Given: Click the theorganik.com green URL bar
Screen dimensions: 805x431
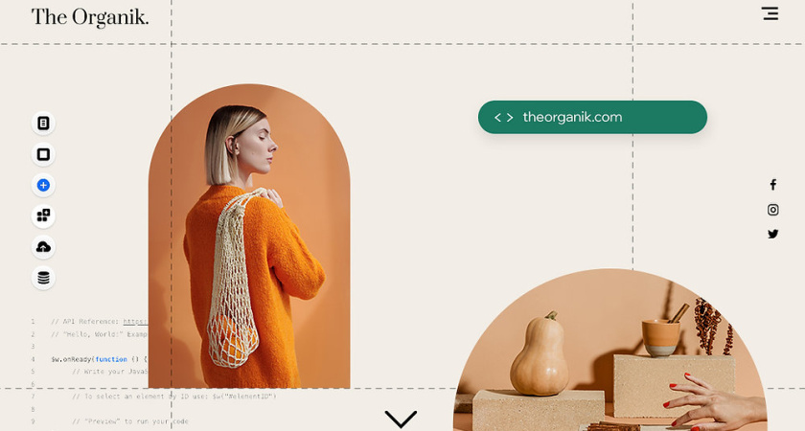Looking at the screenshot, I should [x=592, y=117].
